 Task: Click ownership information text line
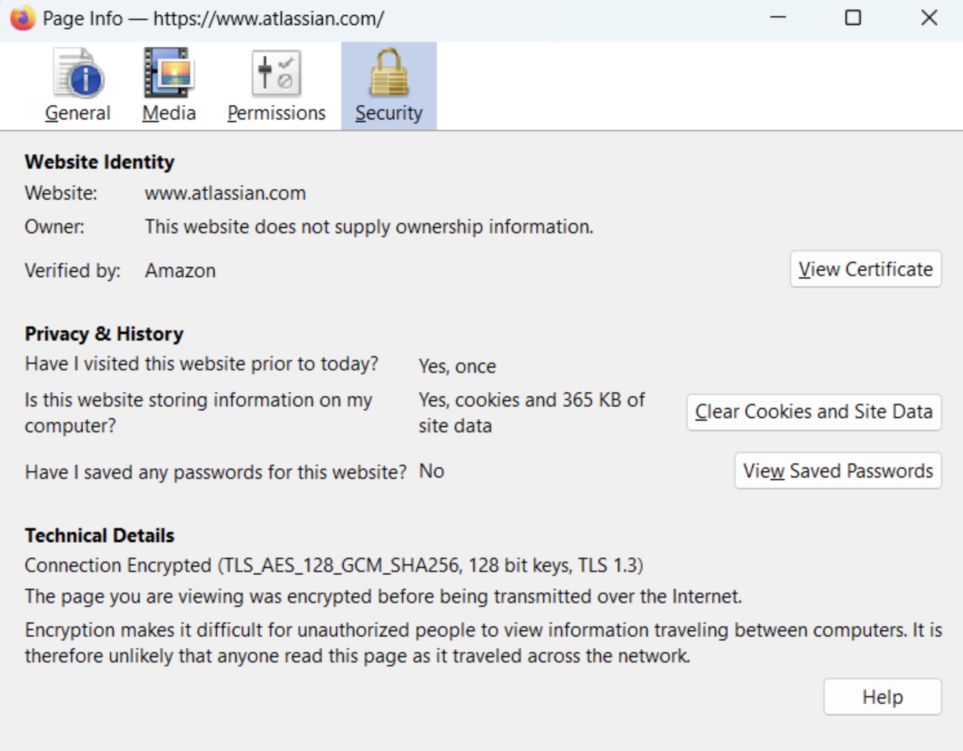click(x=369, y=227)
